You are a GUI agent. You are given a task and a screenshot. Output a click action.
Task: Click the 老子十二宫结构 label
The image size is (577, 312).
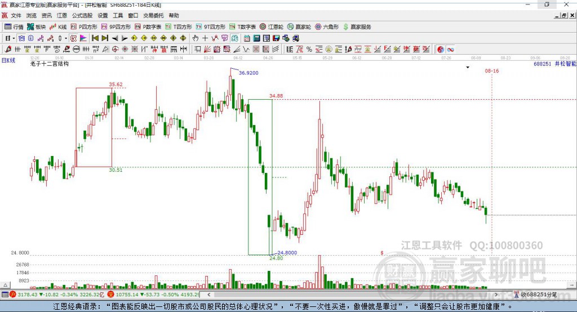(x=50, y=64)
